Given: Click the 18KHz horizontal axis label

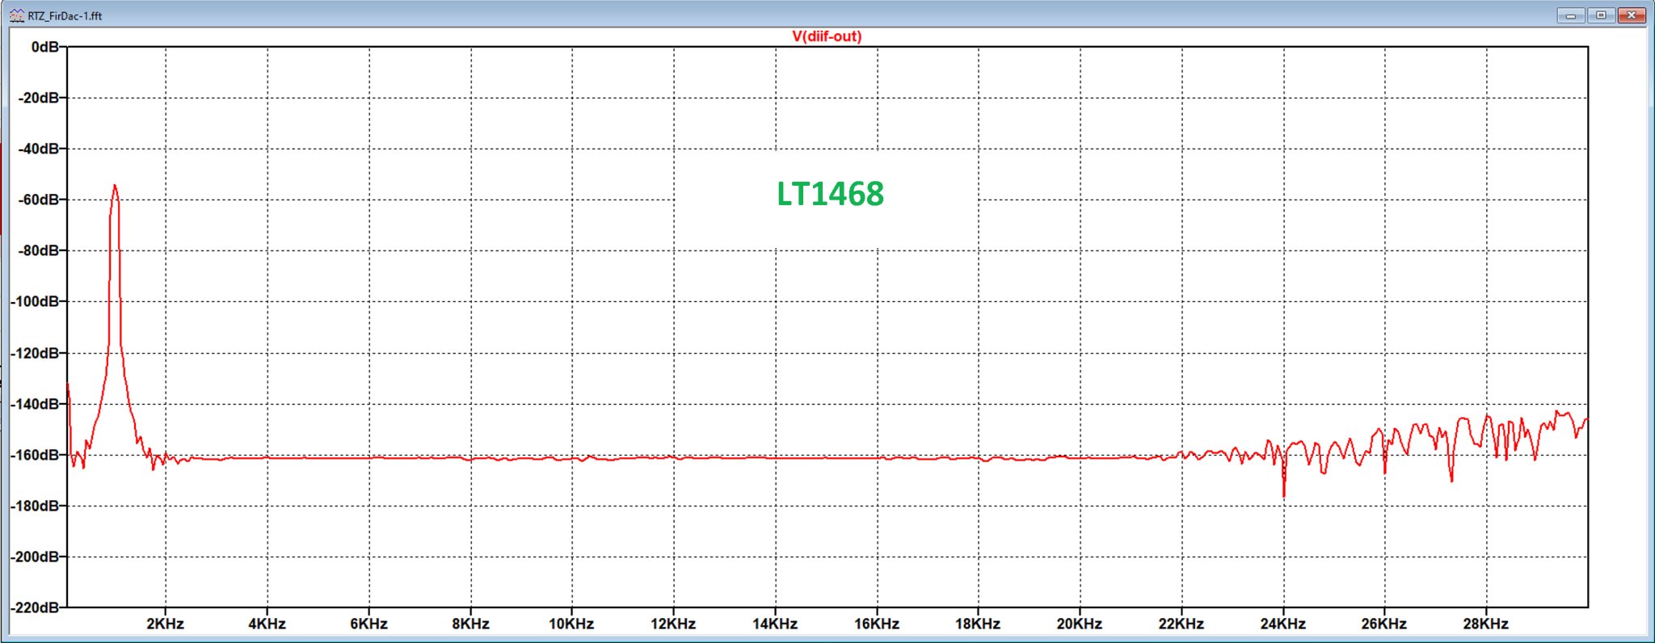Looking at the screenshot, I should pyautogui.click(x=978, y=624).
